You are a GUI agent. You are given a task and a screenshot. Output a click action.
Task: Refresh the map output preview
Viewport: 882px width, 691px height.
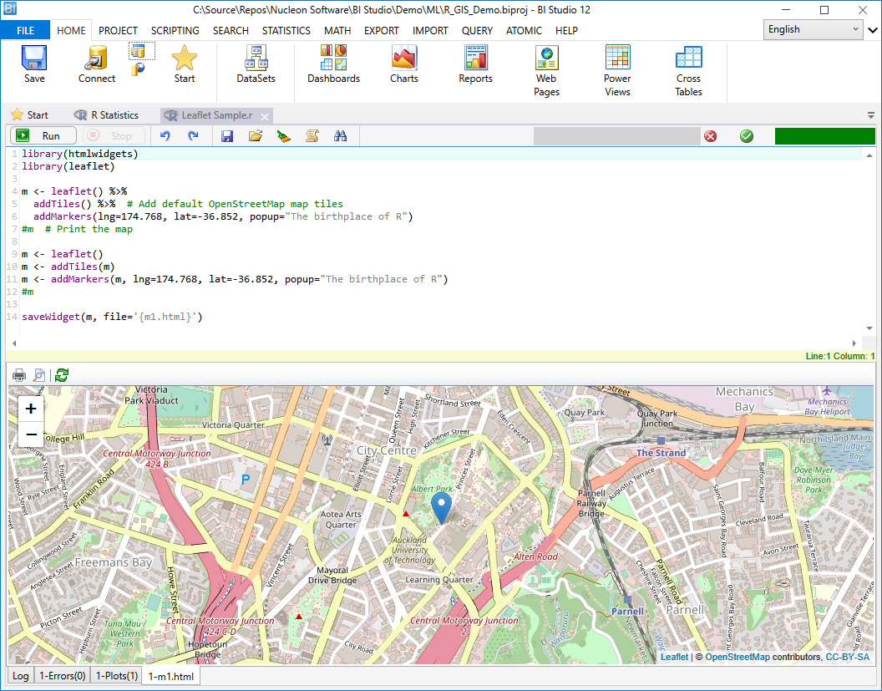click(61, 374)
